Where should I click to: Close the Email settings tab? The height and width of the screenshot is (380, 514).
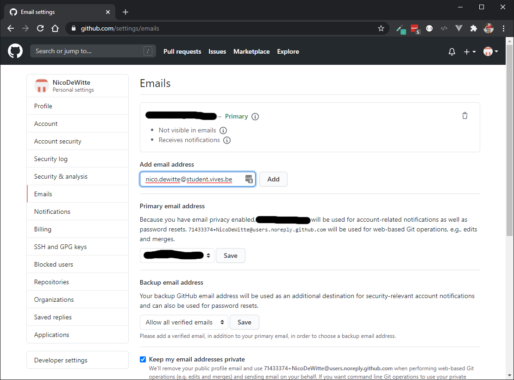pyautogui.click(x=108, y=12)
